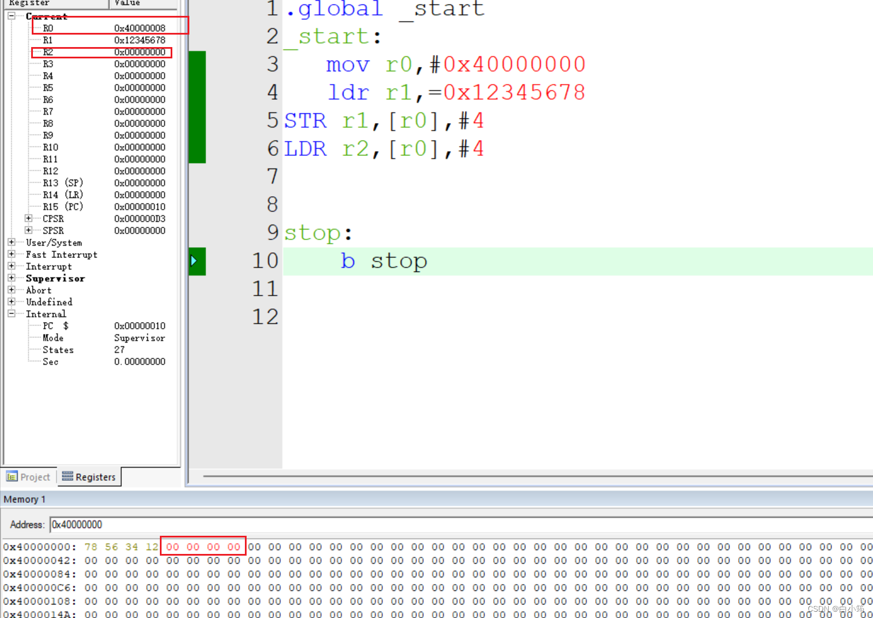Click the Memory 1 Address input field

(461, 524)
